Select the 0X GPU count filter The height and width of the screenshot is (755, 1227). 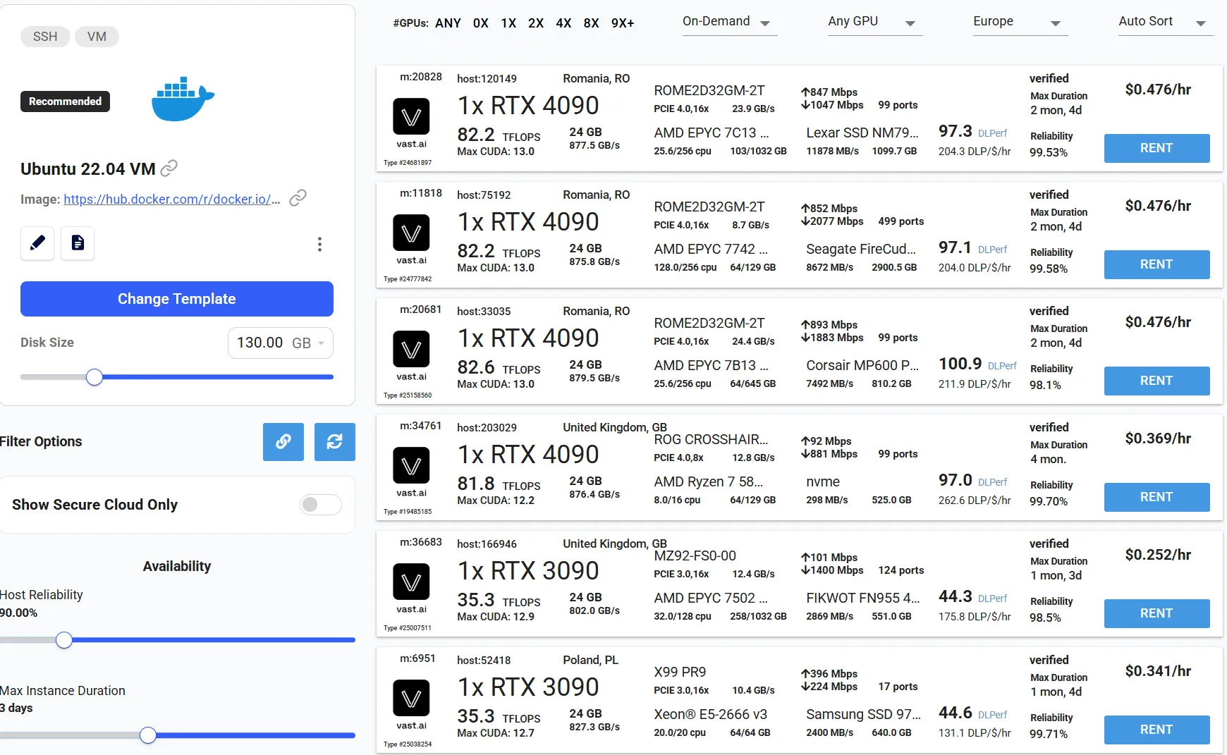[x=481, y=23]
